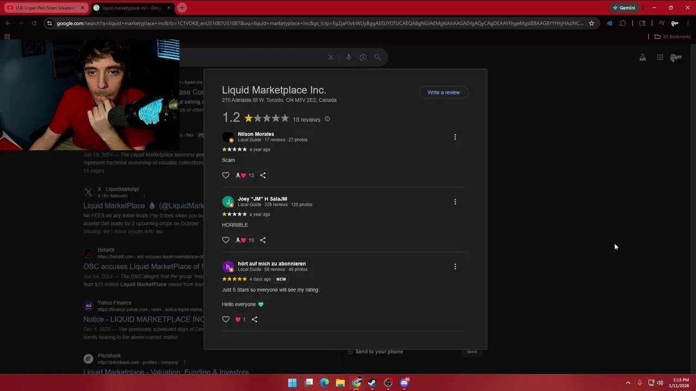Switch to the Logan Paul Scam Situation tab
The image size is (696, 391).
click(x=46, y=8)
